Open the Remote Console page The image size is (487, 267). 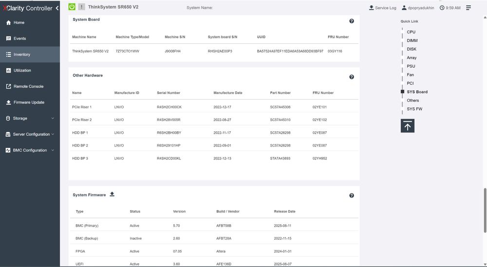coord(30,86)
